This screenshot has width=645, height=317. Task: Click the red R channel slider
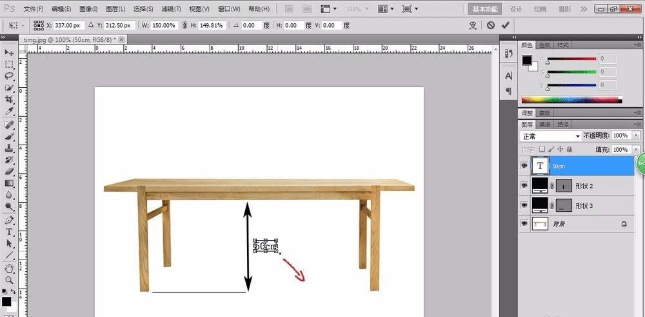(x=571, y=59)
